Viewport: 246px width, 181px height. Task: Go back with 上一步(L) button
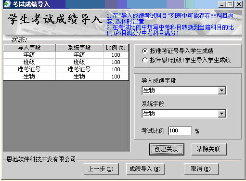click(x=101, y=169)
